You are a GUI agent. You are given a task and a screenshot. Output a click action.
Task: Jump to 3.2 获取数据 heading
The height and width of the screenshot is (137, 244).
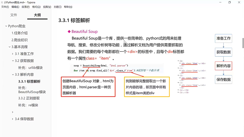click(x=24, y=61)
